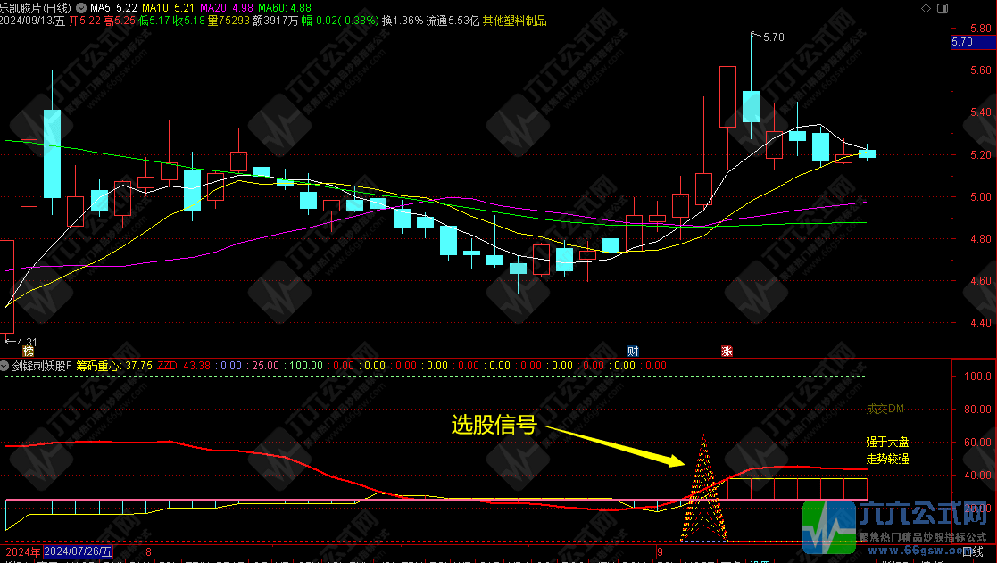
Task: Click the 财 financial event marker
Action: (633, 352)
